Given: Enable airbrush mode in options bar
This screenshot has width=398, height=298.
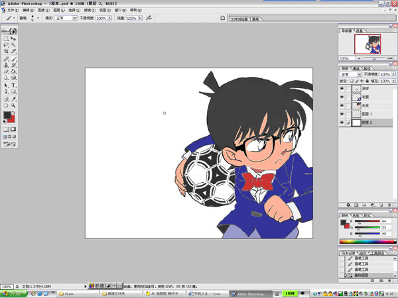Looking at the screenshot, I should 149,18.
